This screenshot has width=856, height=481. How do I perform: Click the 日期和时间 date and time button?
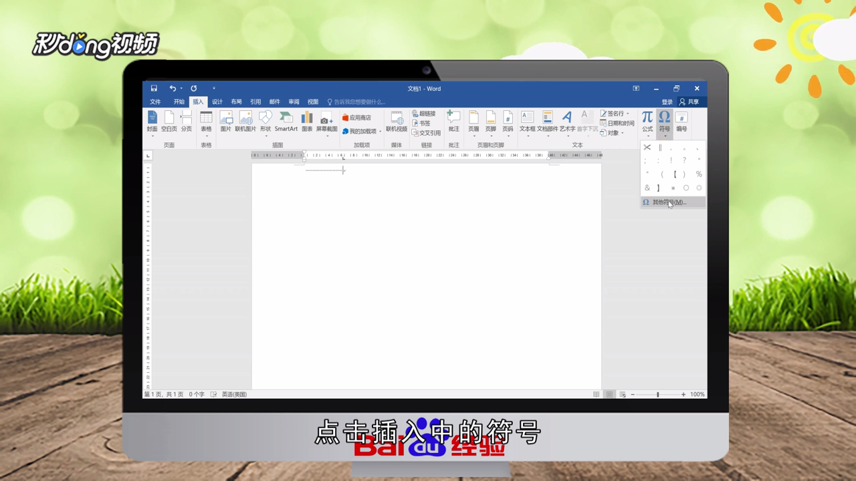click(617, 123)
